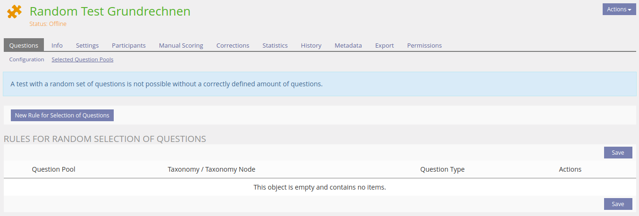Click the Question Pool column header
639x216 pixels.
pos(54,169)
